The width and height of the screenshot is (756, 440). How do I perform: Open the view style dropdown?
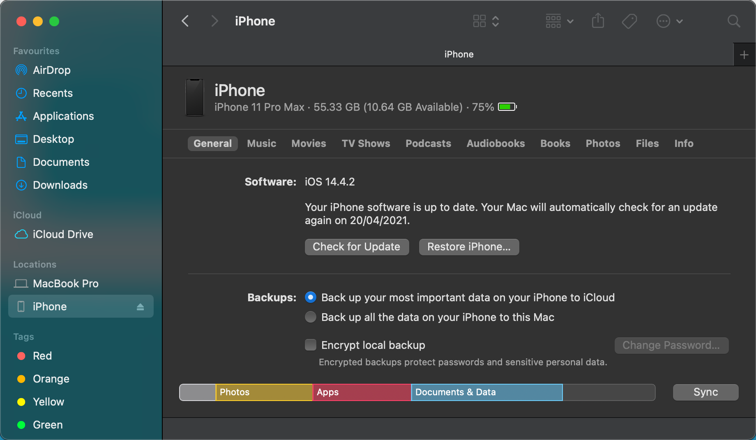485,21
